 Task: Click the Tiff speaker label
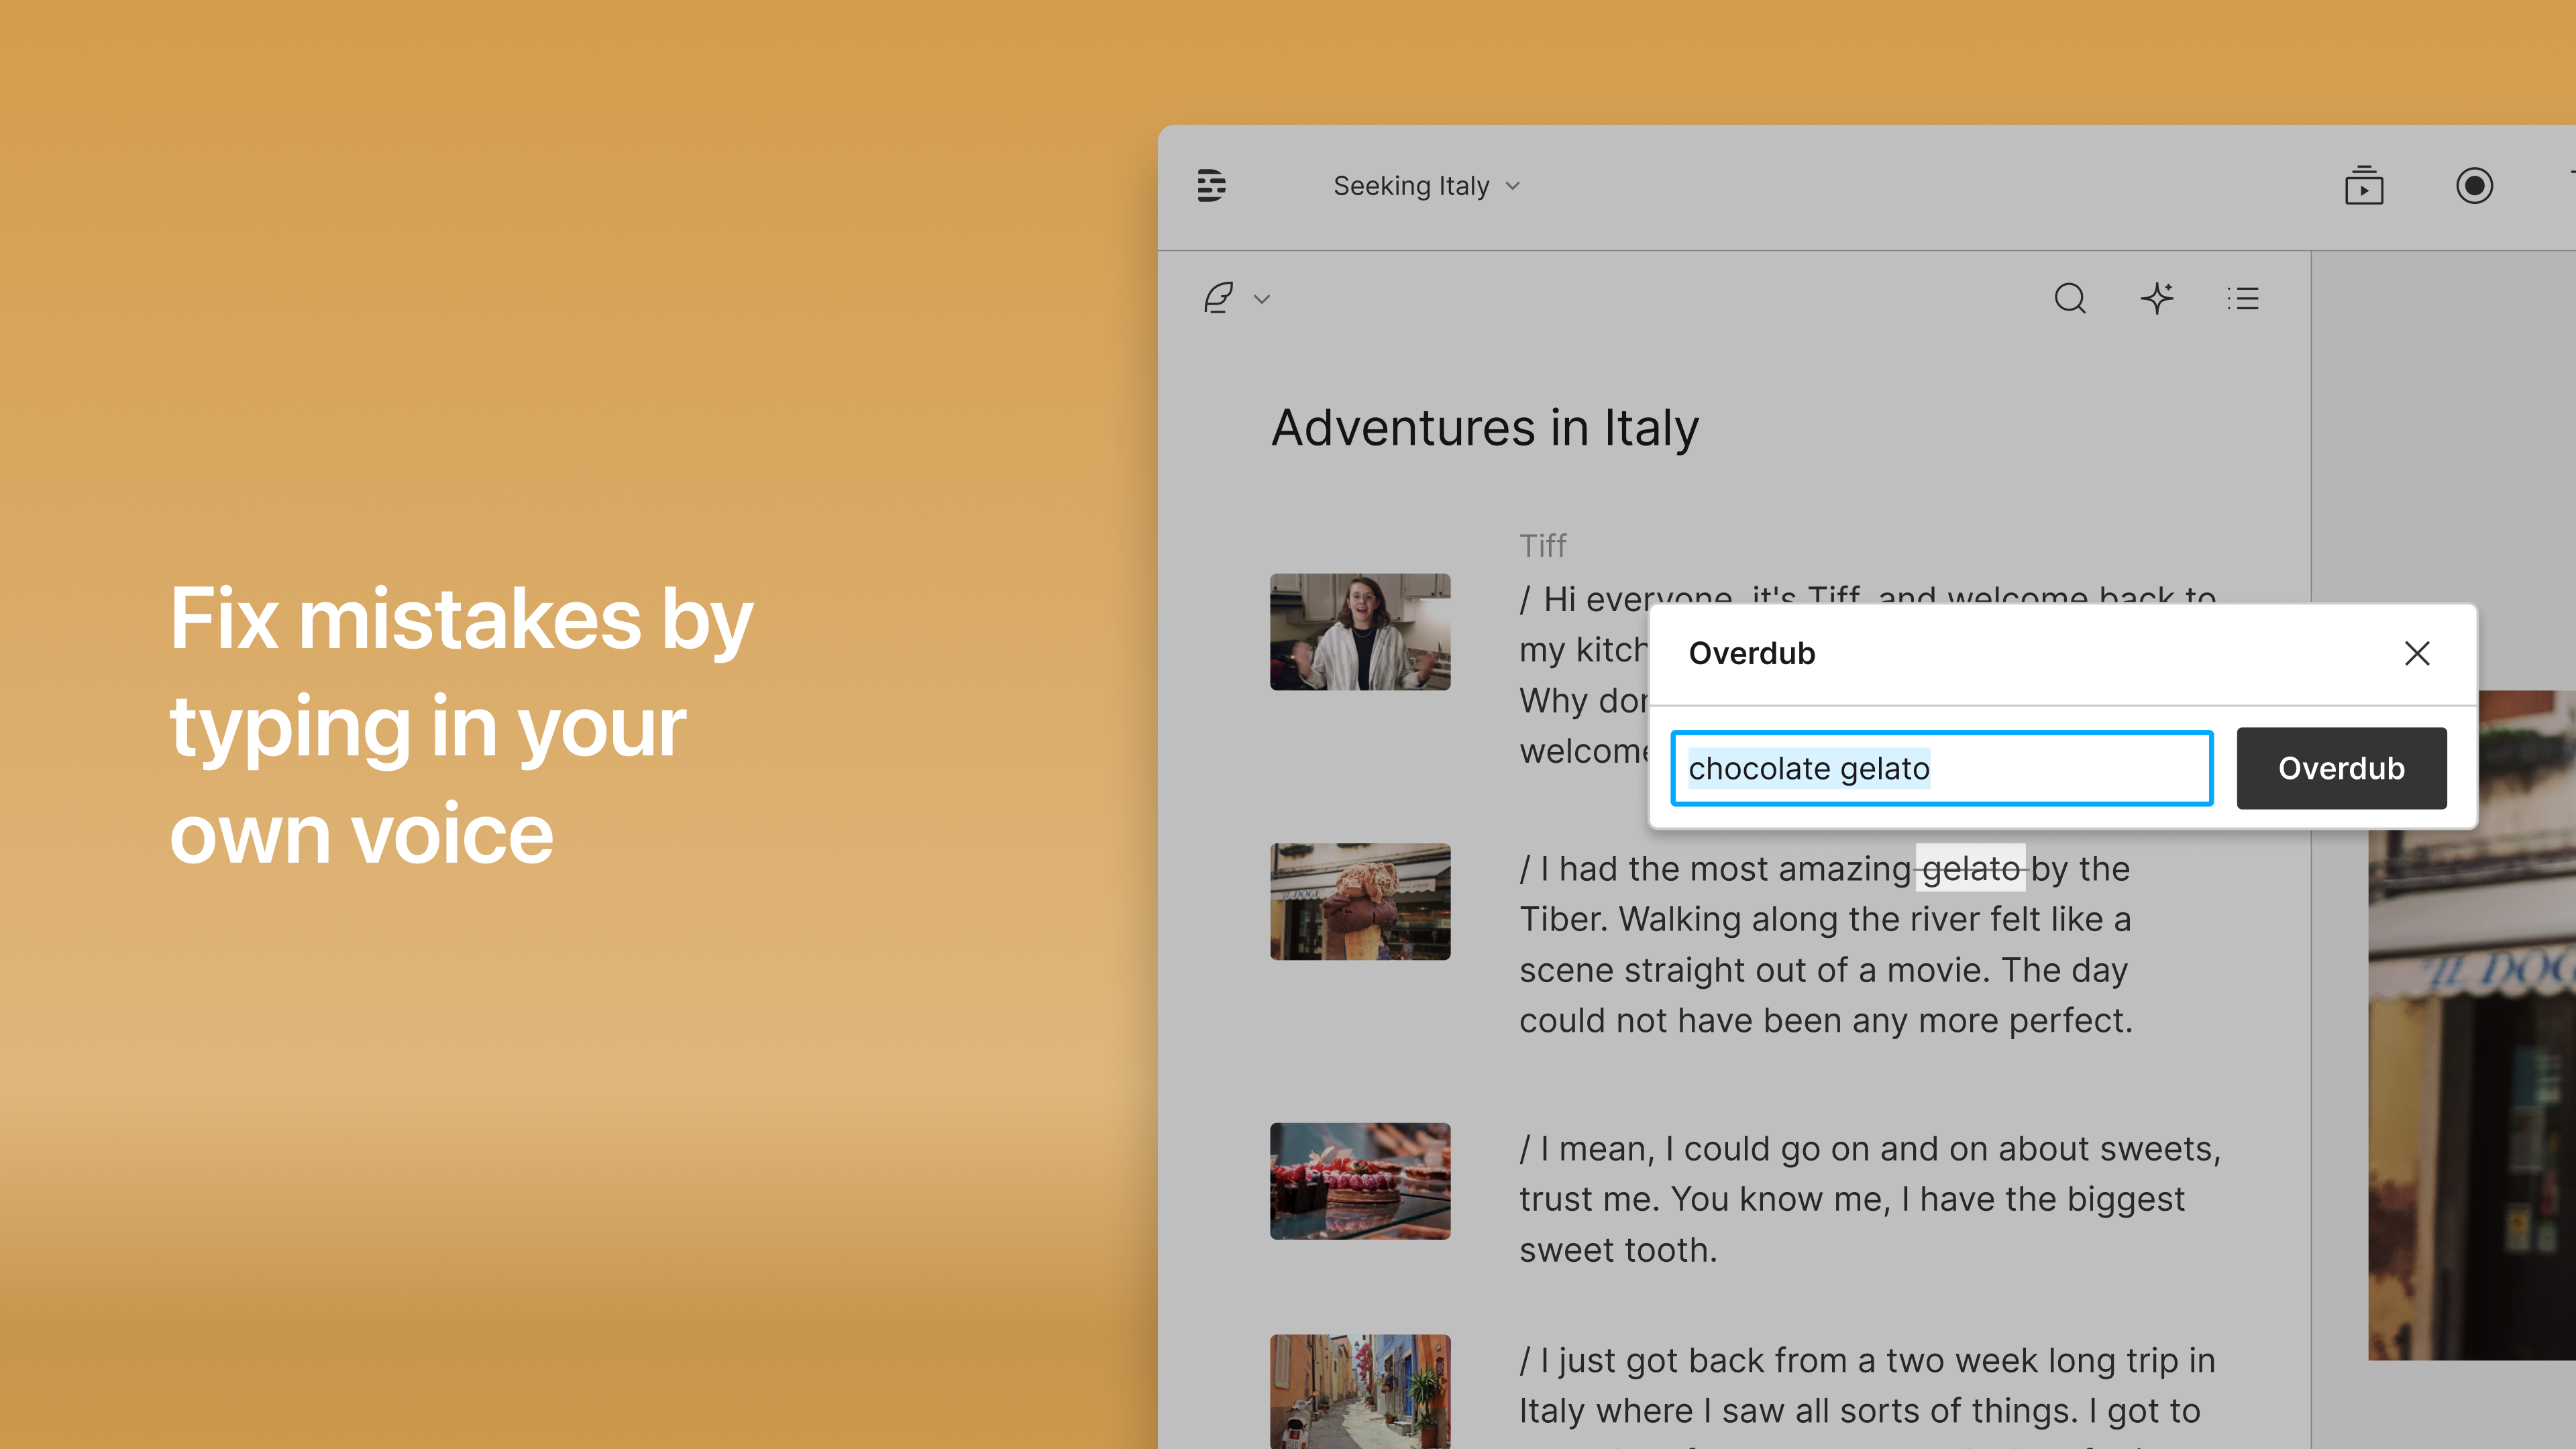click(x=1542, y=545)
